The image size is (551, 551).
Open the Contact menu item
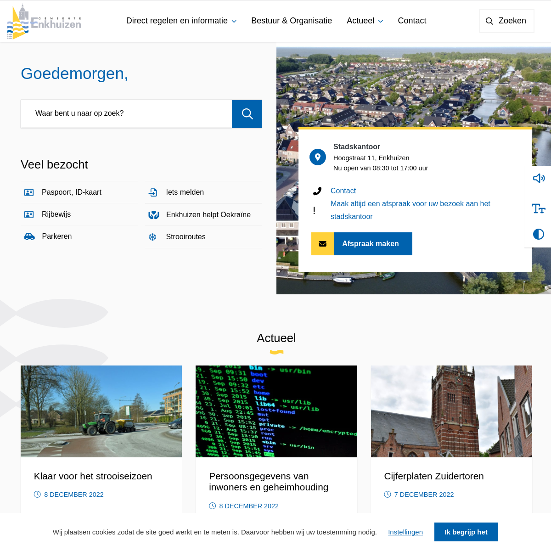pos(412,21)
